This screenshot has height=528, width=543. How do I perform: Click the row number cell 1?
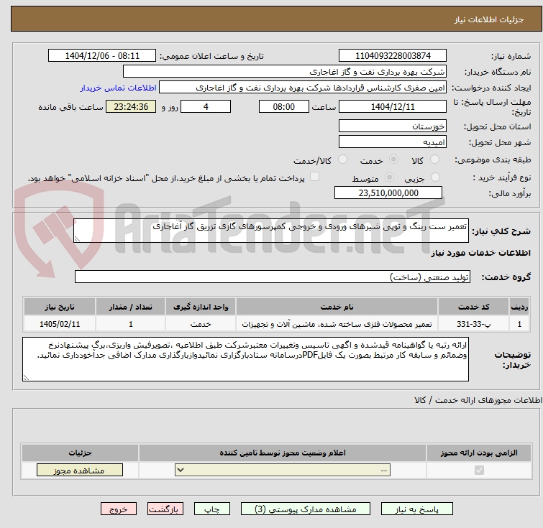pos(519,324)
